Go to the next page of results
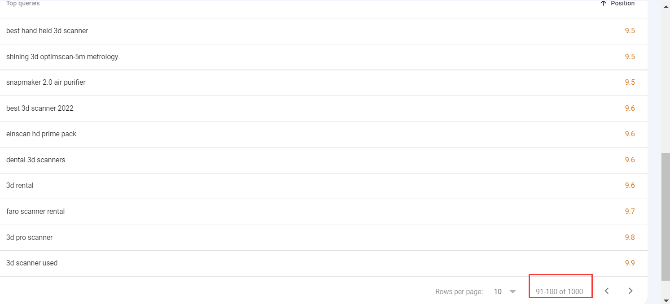The width and height of the screenshot is (670, 304). coord(631,291)
